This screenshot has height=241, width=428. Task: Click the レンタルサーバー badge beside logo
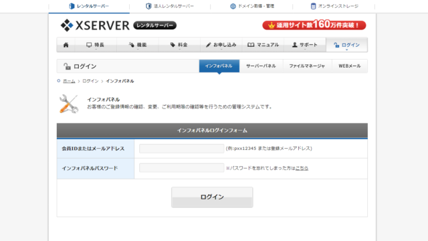[154, 25]
